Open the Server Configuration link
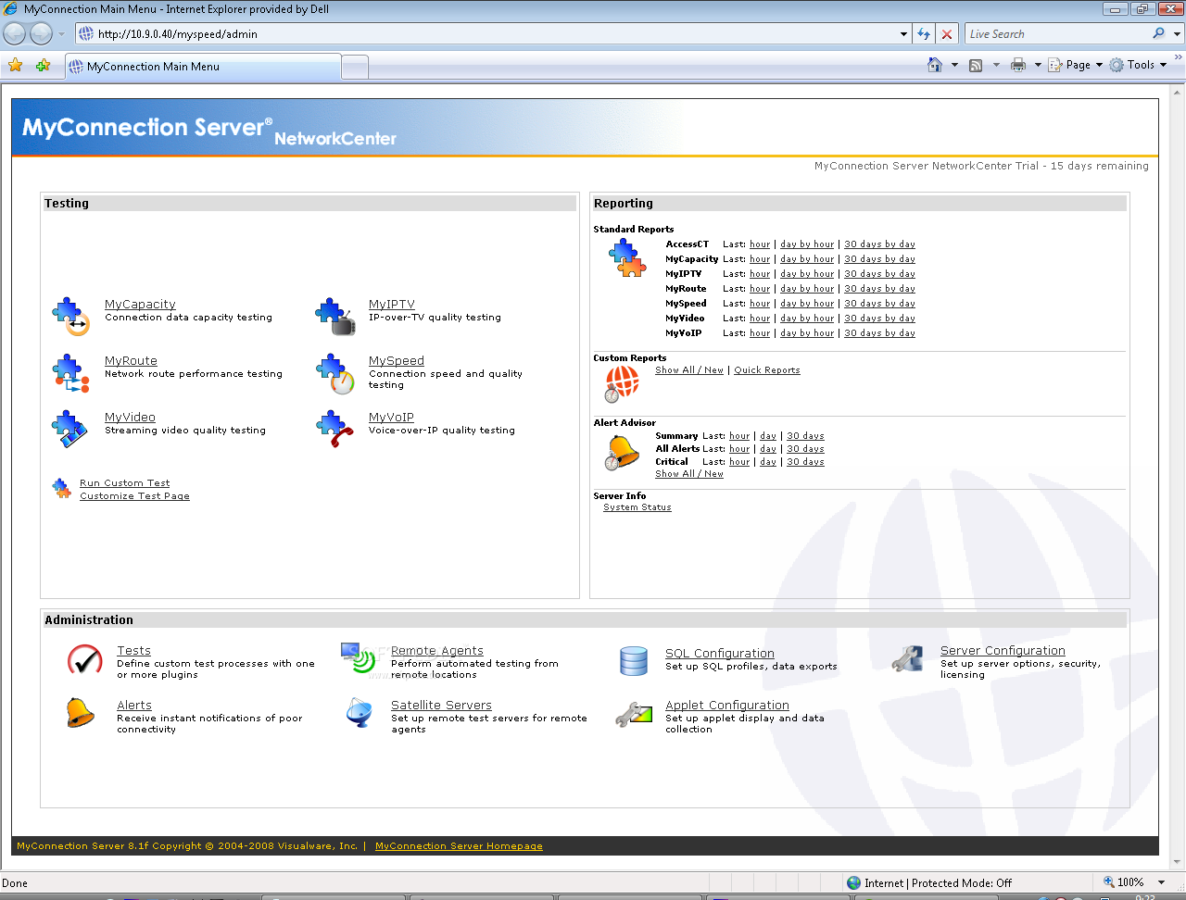This screenshot has width=1186, height=900. click(1003, 651)
